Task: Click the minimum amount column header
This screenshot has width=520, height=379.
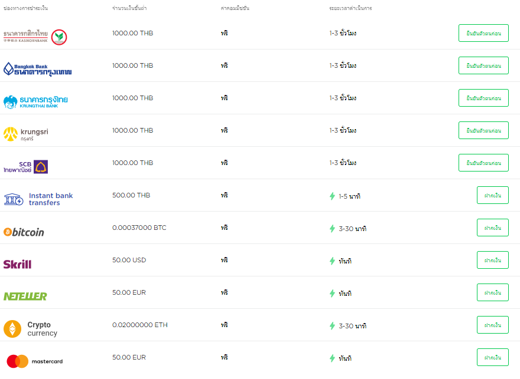Action: pyautogui.click(x=129, y=8)
